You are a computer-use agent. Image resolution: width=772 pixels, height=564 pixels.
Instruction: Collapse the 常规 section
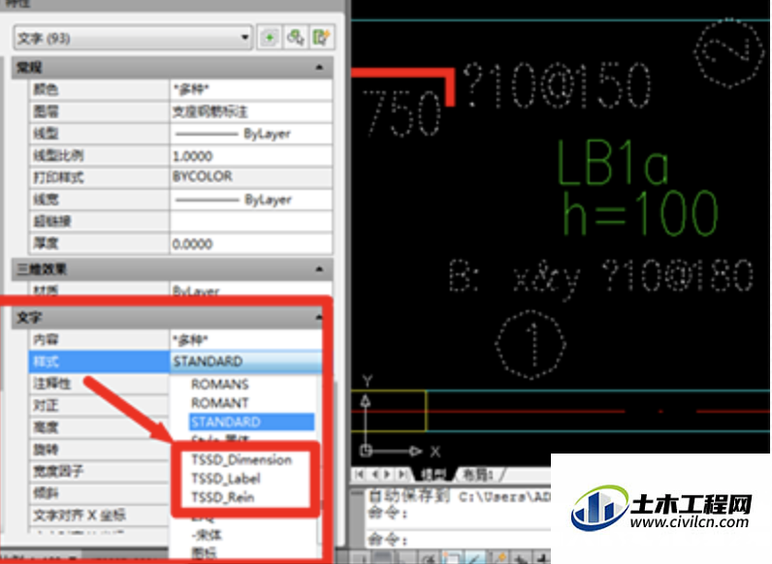click(x=319, y=67)
